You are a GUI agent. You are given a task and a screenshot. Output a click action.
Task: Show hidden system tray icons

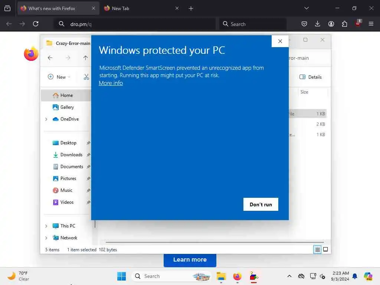point(289,276)
